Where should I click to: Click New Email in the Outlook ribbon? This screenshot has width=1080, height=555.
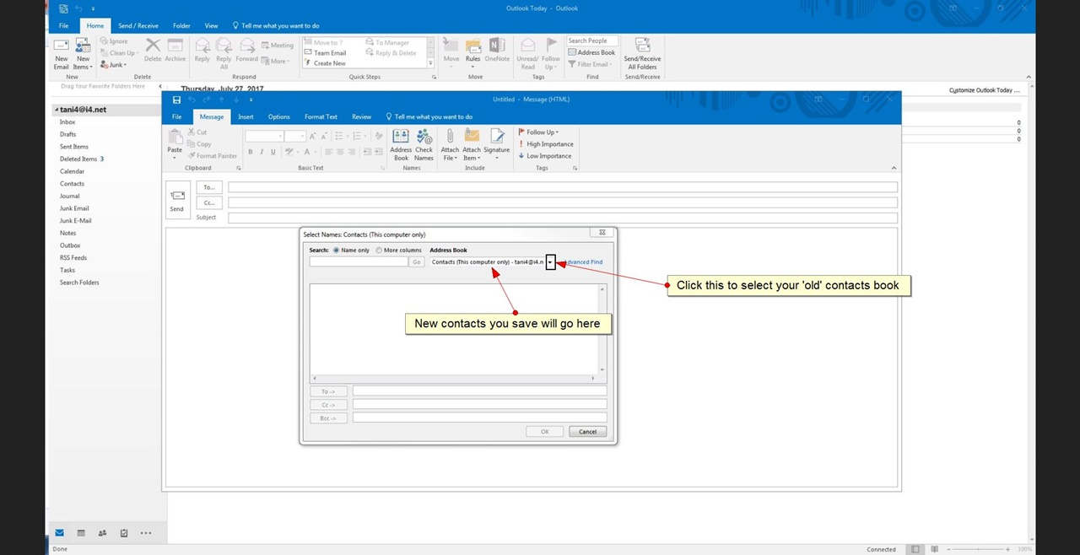pos(62,54)
